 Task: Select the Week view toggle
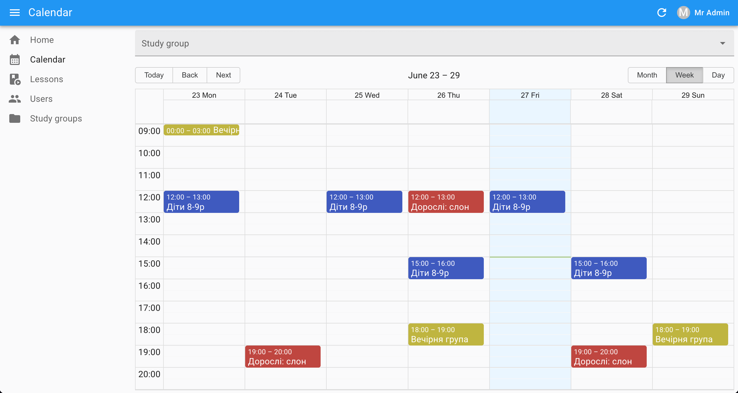684,75
